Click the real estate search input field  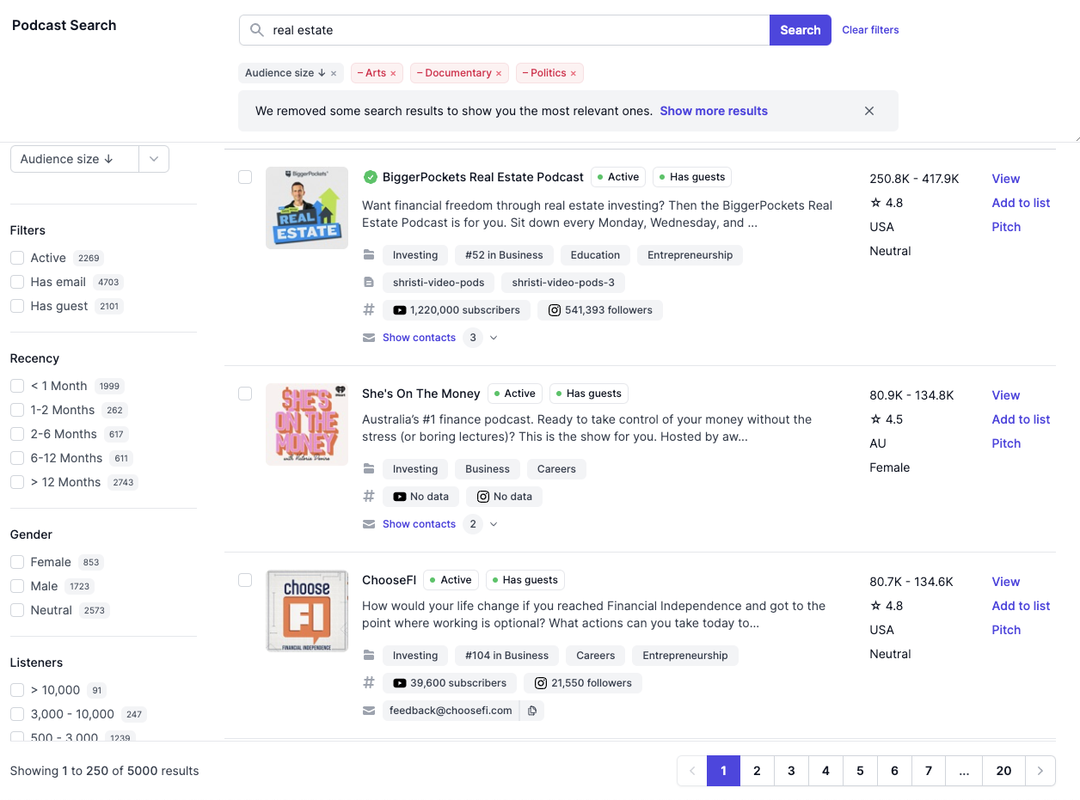(x=504, y=30)
